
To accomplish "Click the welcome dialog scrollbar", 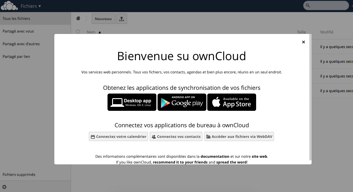I will [x=310, y=97].
